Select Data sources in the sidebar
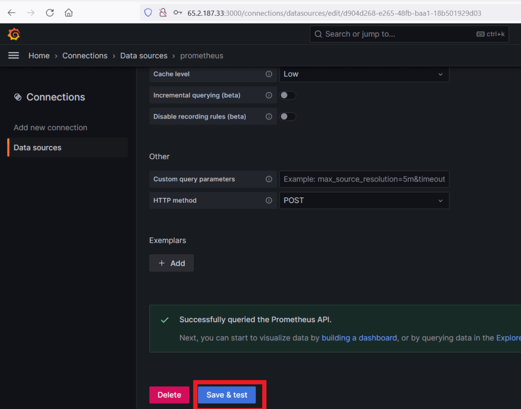Screen dimensions: 521x409 pos(38,148)
